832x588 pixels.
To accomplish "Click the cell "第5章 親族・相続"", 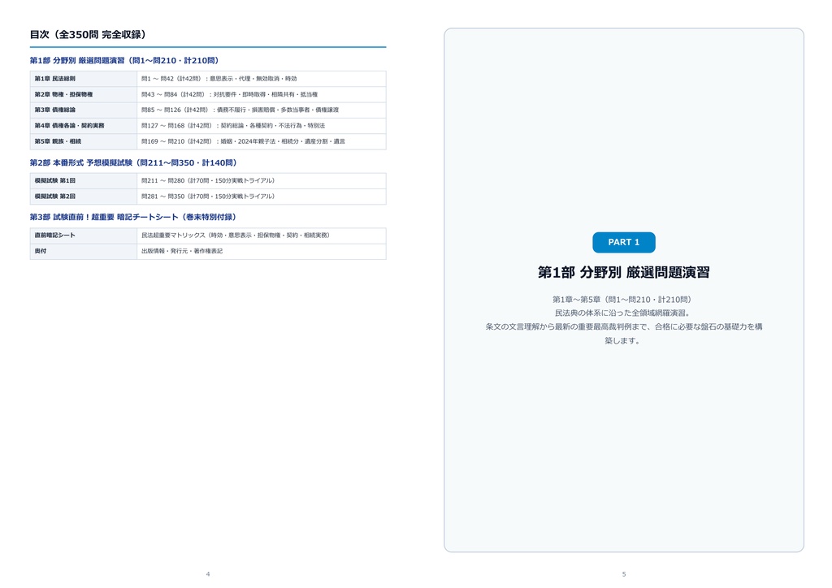I will [x=84, y=141].
